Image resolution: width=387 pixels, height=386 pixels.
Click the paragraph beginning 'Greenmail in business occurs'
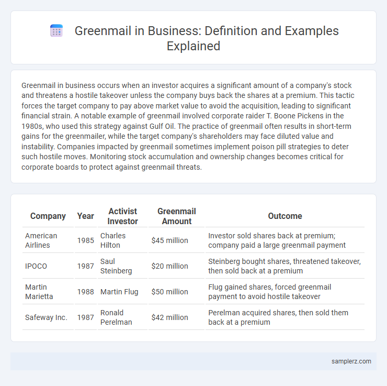(x=188, y=126)
